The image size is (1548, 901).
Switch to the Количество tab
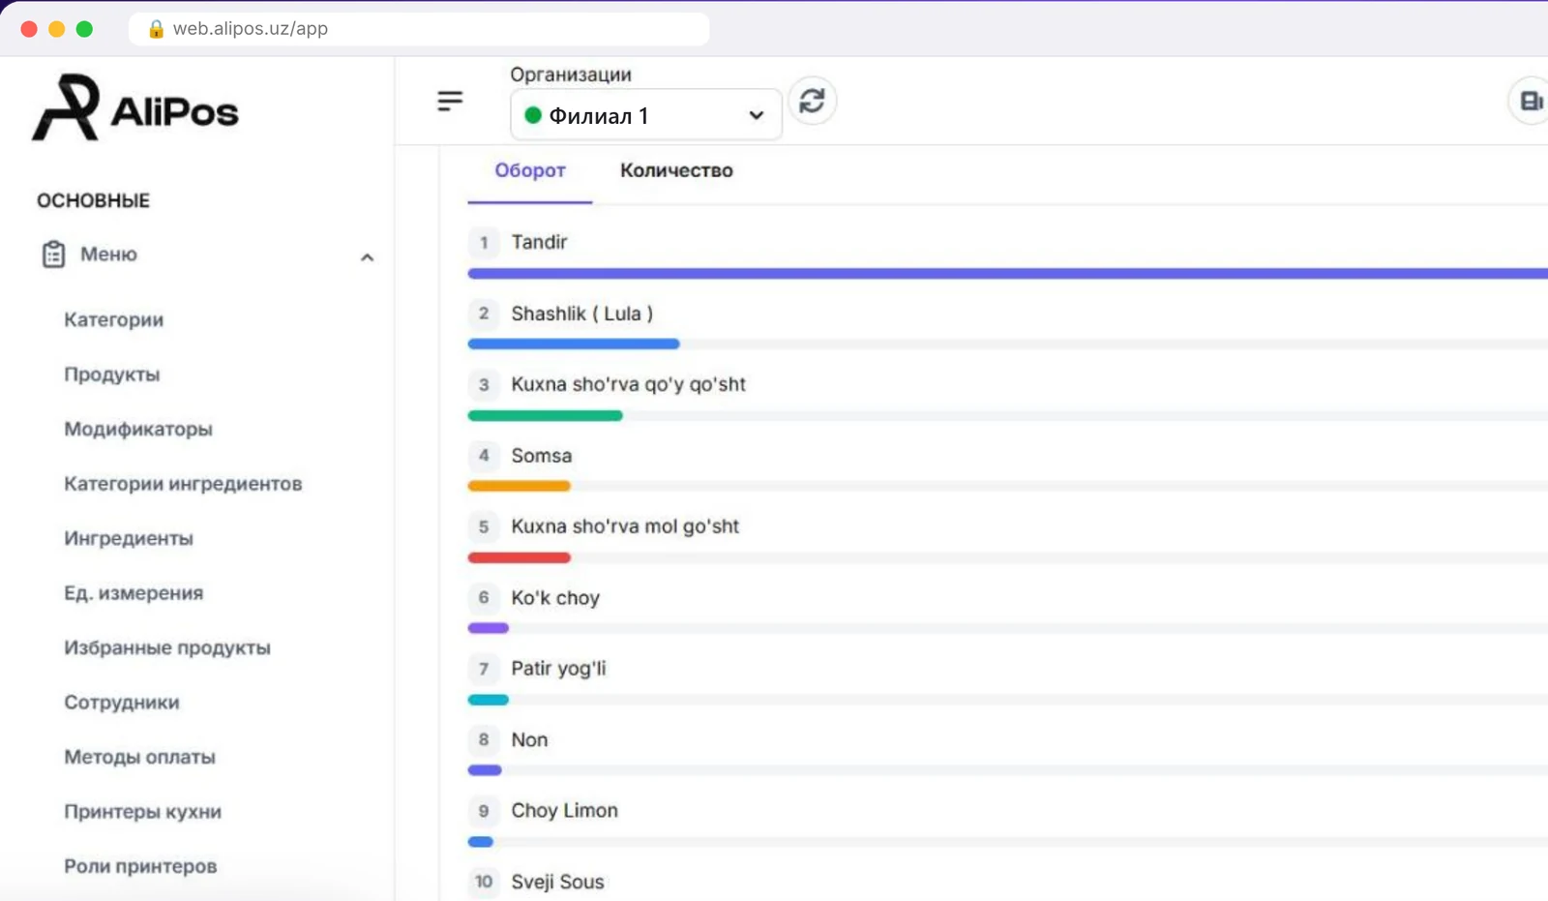pyautogui.click(x=676, y=170)
